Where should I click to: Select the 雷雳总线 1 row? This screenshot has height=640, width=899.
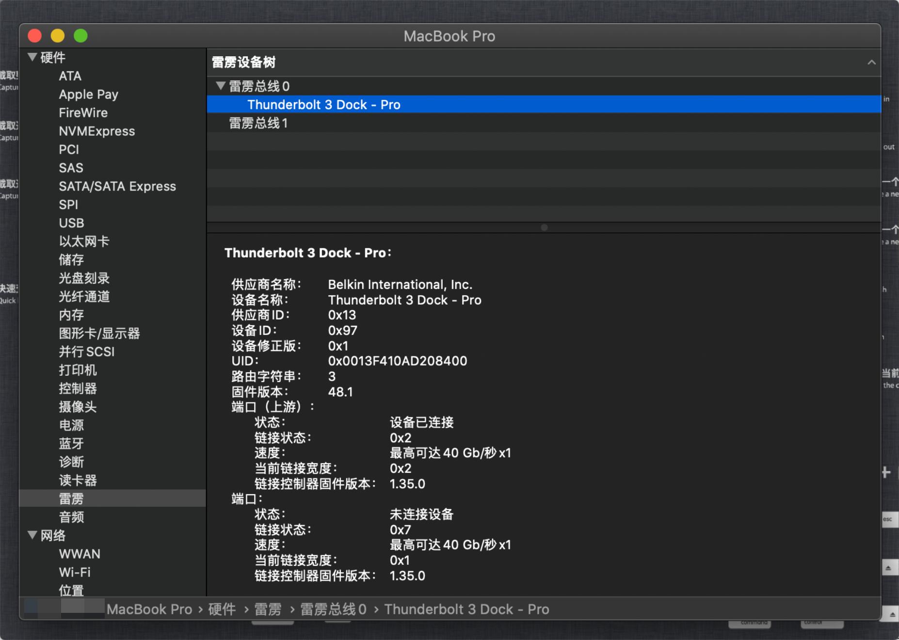click(x=544, y=123)
